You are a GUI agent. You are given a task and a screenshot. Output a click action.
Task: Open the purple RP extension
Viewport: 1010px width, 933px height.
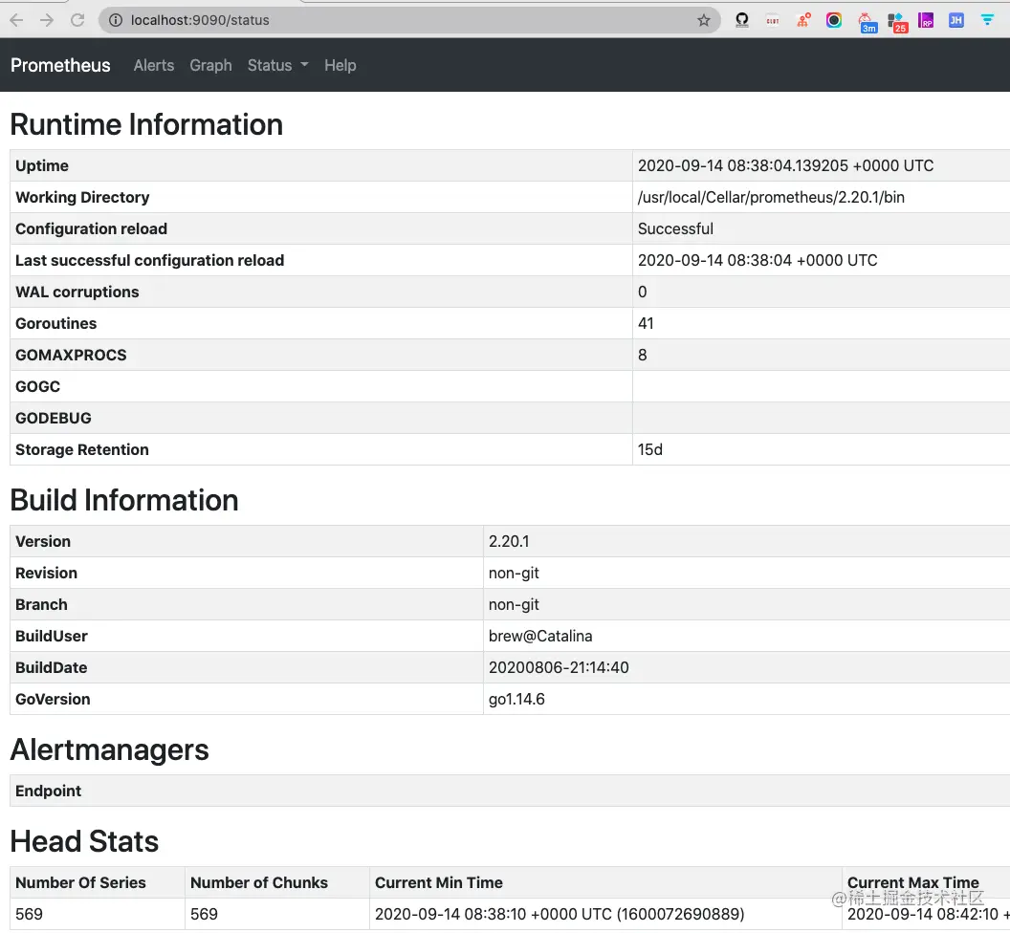coord(926,20)
